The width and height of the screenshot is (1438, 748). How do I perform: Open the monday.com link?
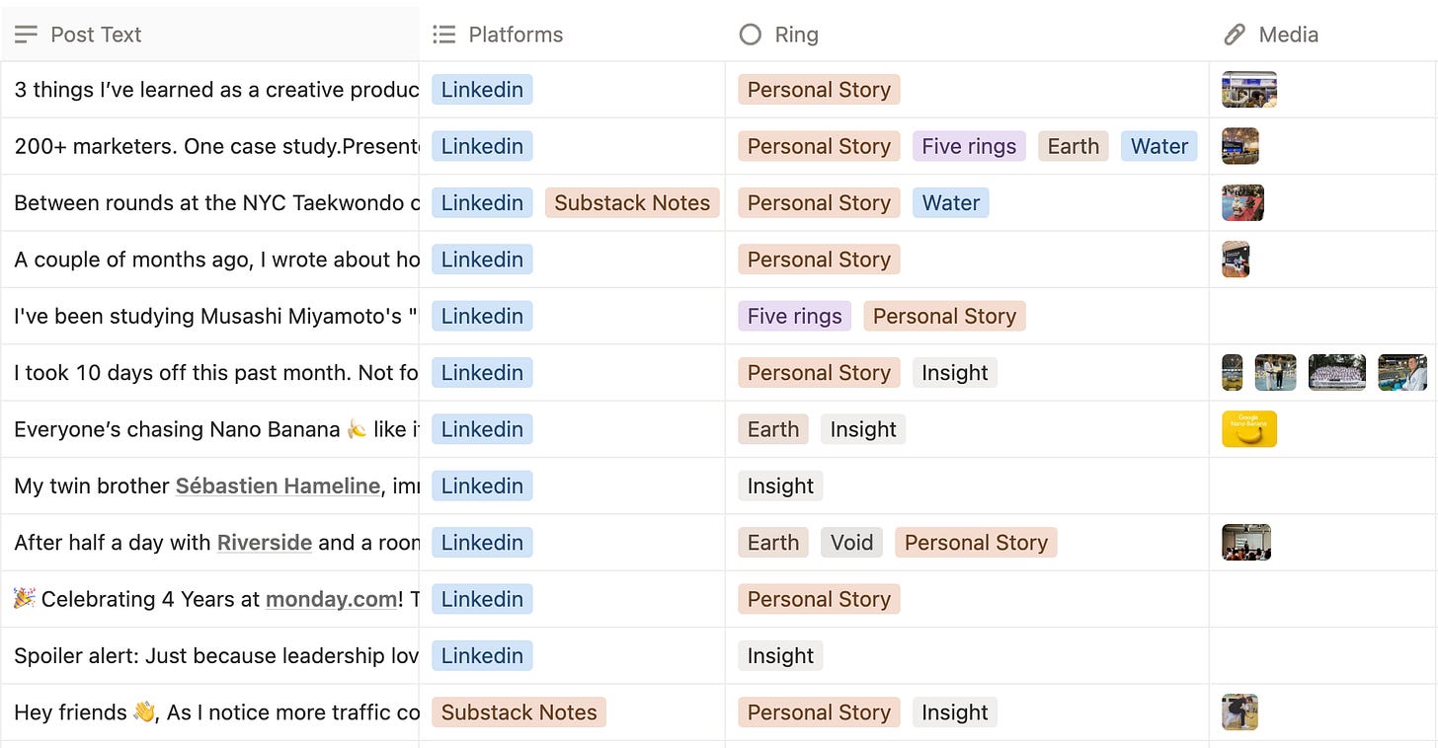(331, 599)
